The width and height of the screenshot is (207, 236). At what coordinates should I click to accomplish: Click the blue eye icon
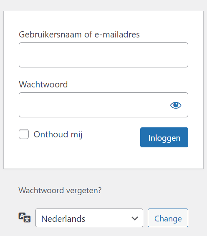point(176,105)
